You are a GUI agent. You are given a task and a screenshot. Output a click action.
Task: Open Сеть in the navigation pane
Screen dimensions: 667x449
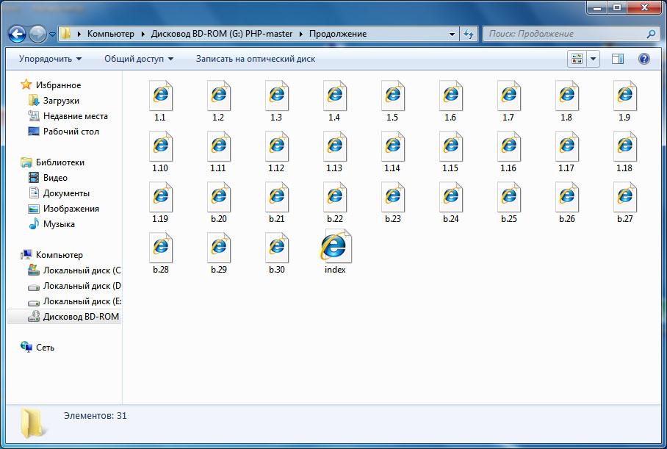[45, 348]
